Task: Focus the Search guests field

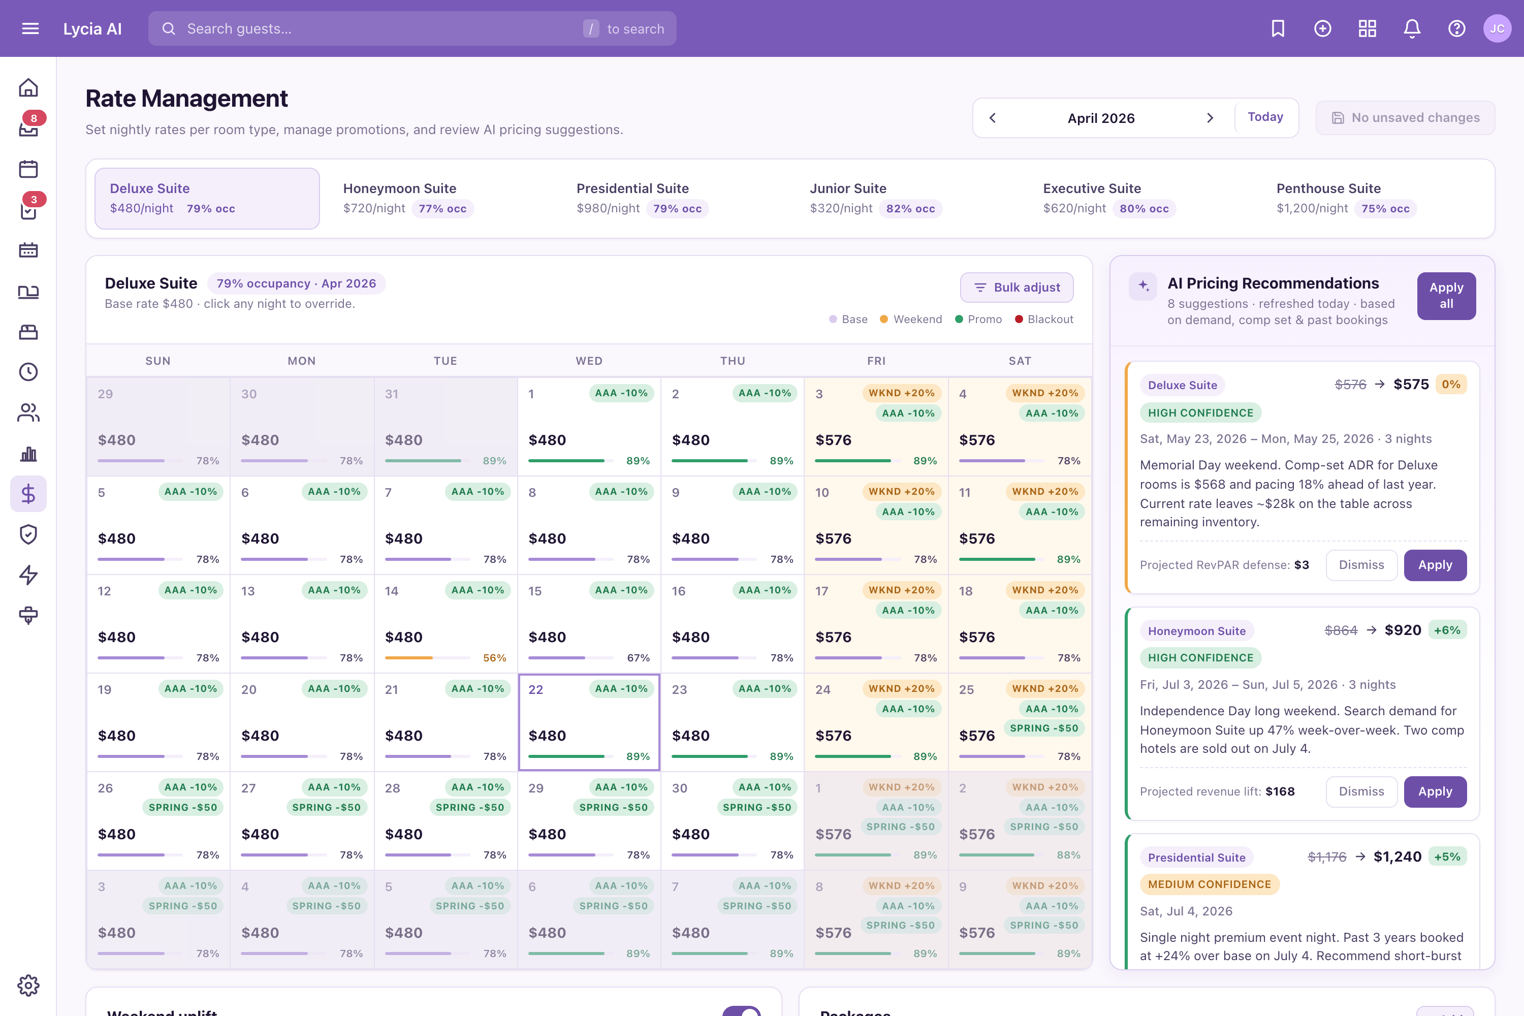Action: [x=412, y=28]
